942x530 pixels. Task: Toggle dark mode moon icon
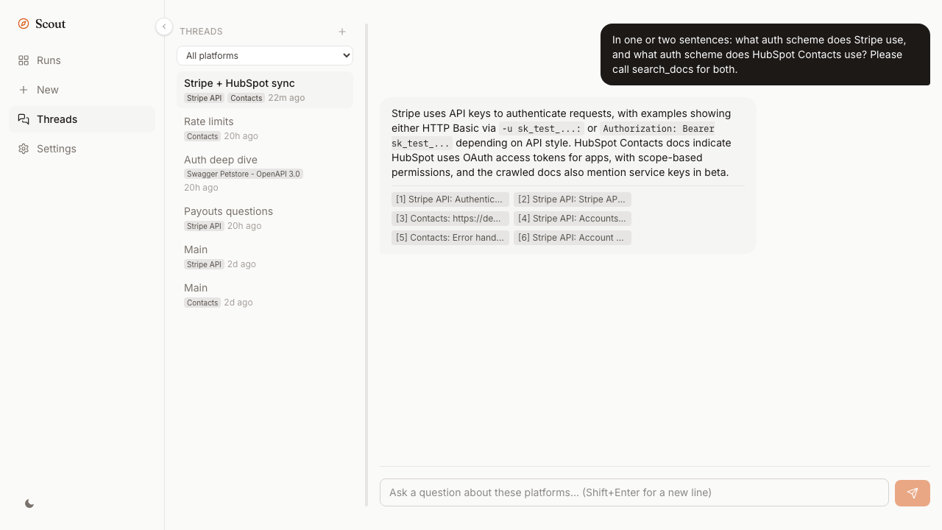(x=29, y=504)
